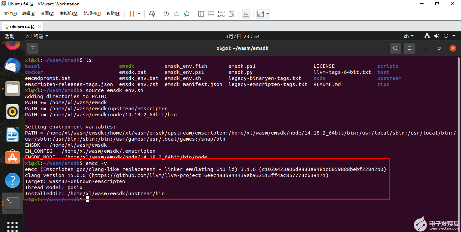The width and height of the screenshot is (461, 232).
Task: Click the docker directory name
Action: pos(34,72)
